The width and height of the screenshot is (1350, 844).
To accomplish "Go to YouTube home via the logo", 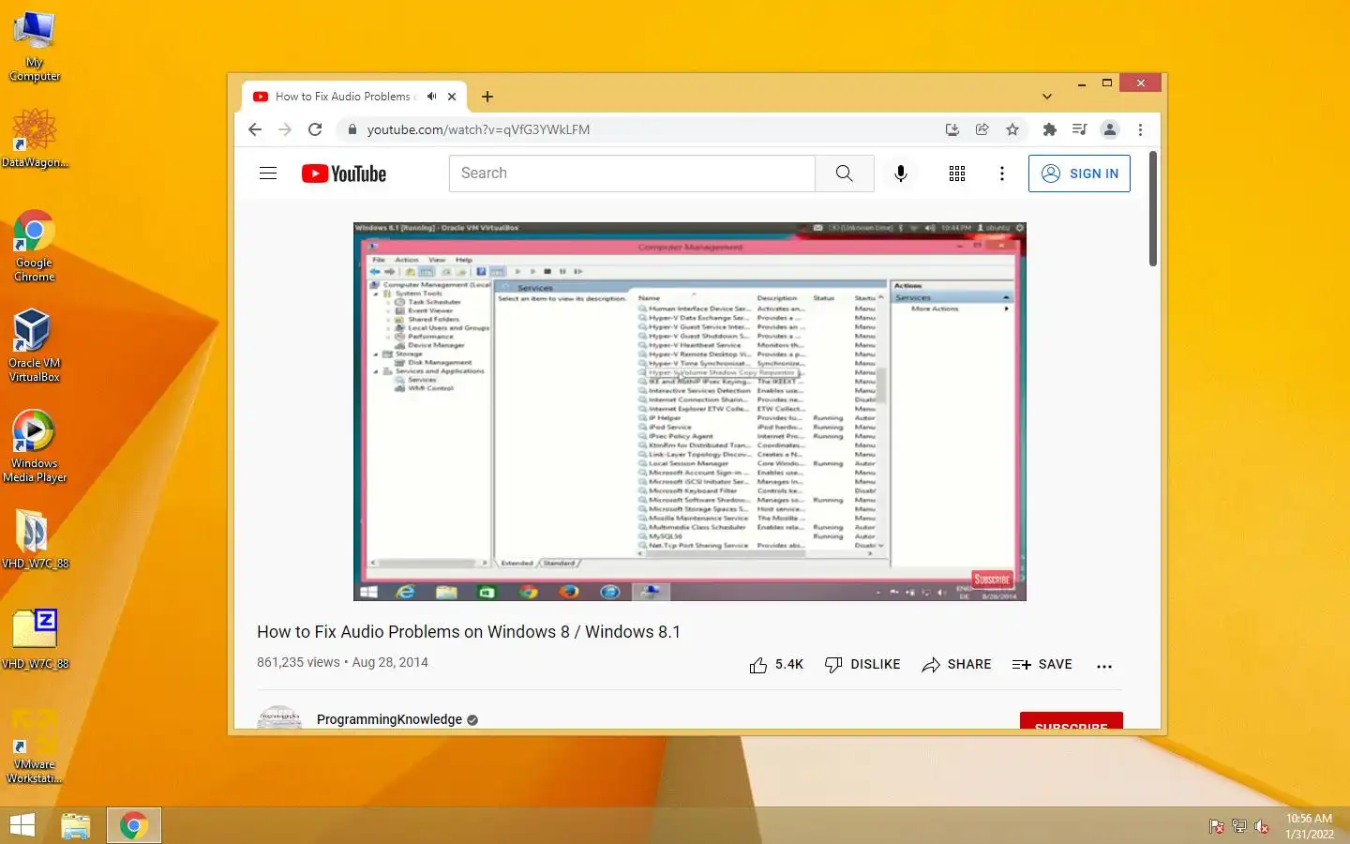I will tap(344, 173).
